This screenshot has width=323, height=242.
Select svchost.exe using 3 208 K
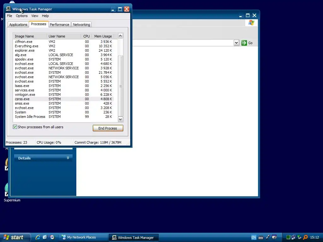tap(63, 108)
